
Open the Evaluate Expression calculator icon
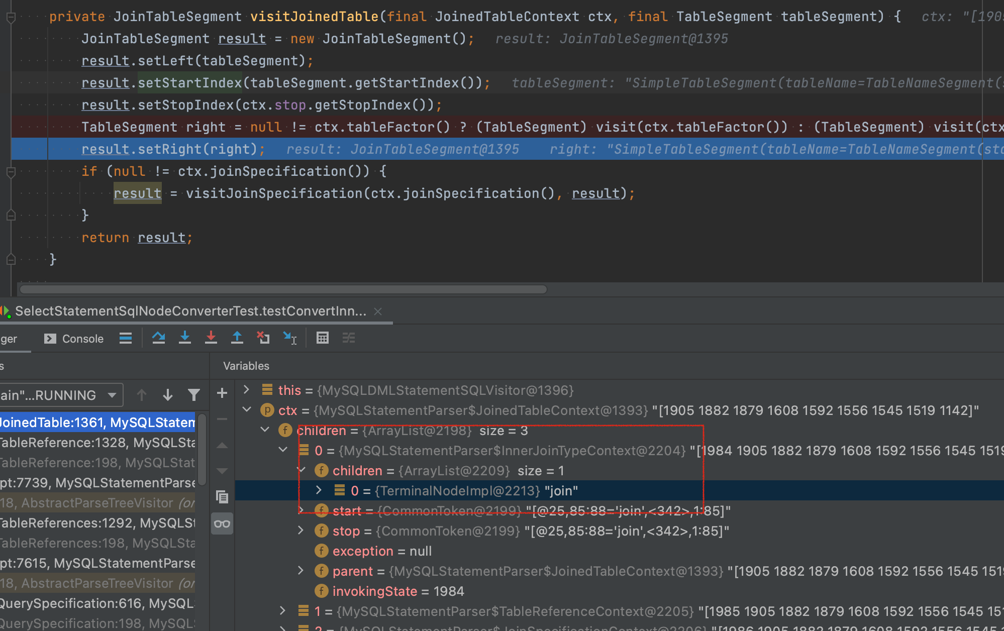point(323,338)
